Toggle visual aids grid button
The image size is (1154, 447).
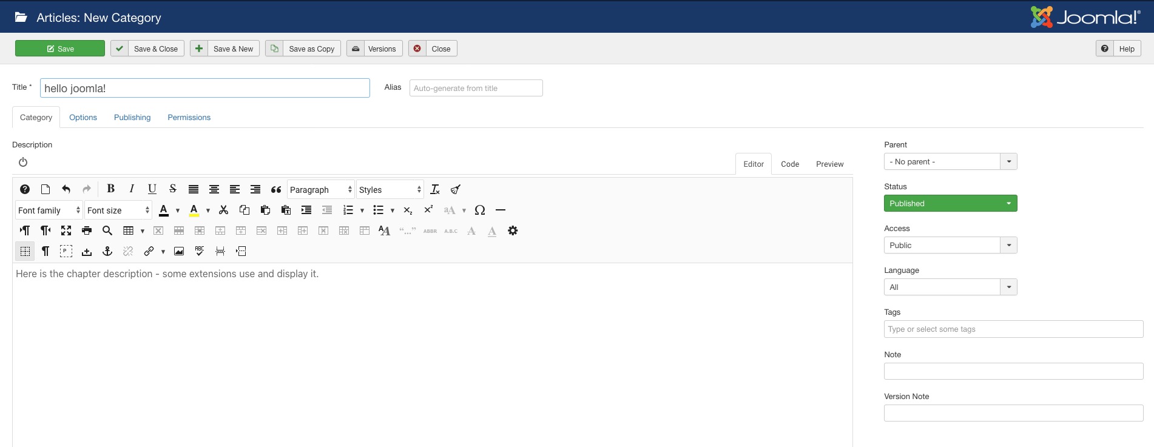(25, 251)
